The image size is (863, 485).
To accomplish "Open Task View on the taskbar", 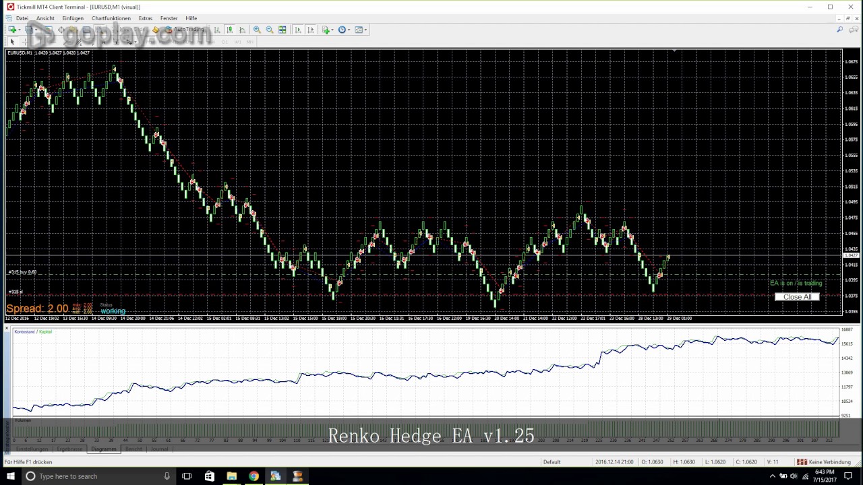I will [x=187, y=476].
